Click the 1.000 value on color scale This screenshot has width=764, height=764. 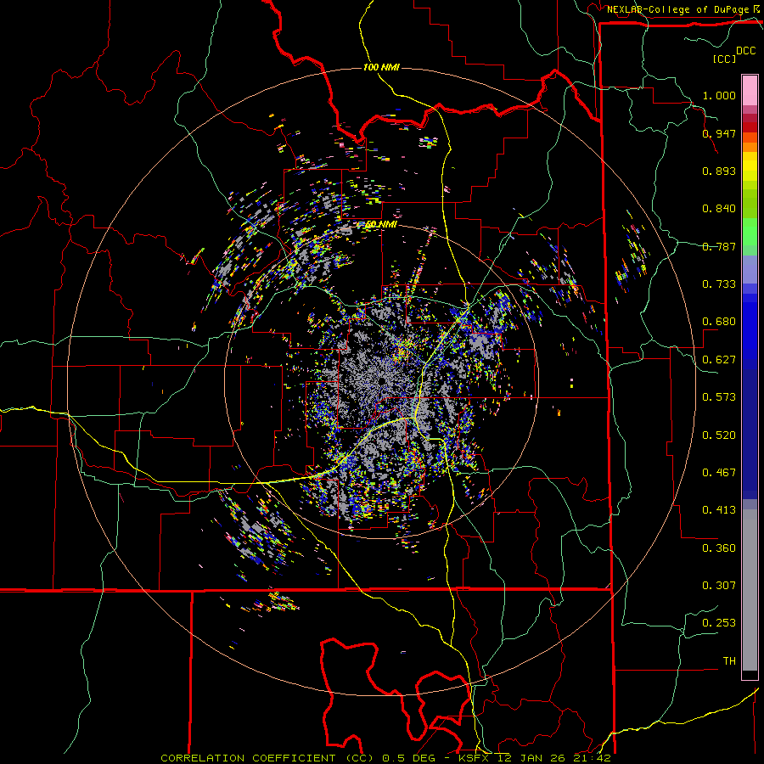click(x=719, y=95)
